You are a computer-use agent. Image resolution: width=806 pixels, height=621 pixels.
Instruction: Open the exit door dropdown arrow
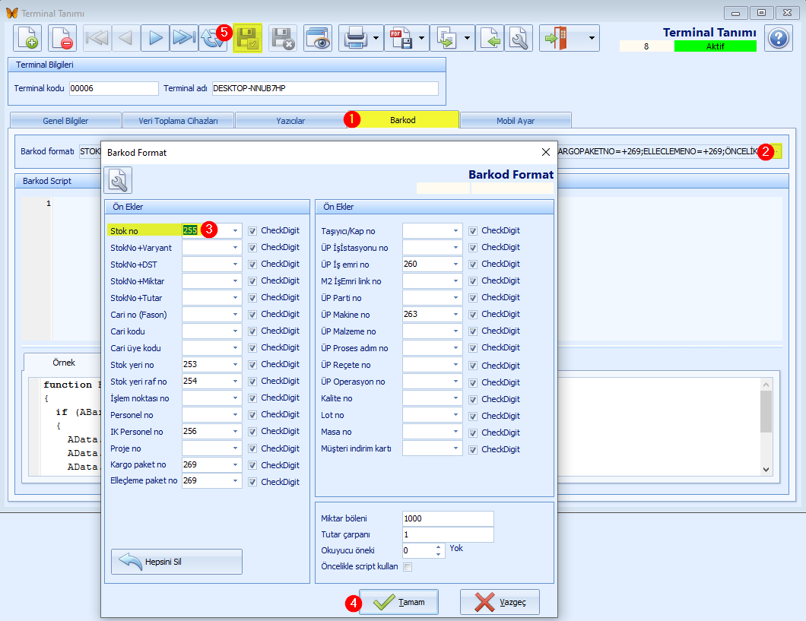592,38
